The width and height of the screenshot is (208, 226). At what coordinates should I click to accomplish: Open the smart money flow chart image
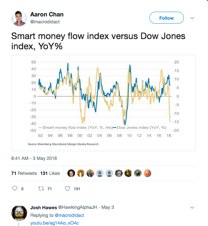(103, 103)
